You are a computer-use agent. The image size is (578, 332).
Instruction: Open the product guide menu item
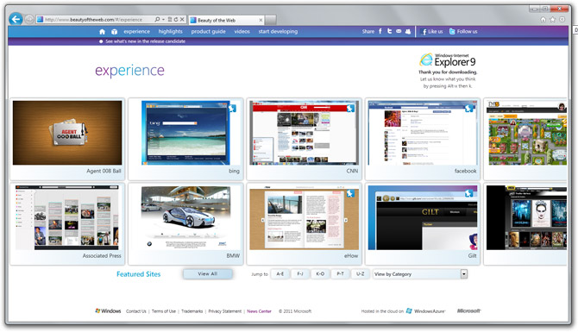pyautogui.click(x=208, y=31)
